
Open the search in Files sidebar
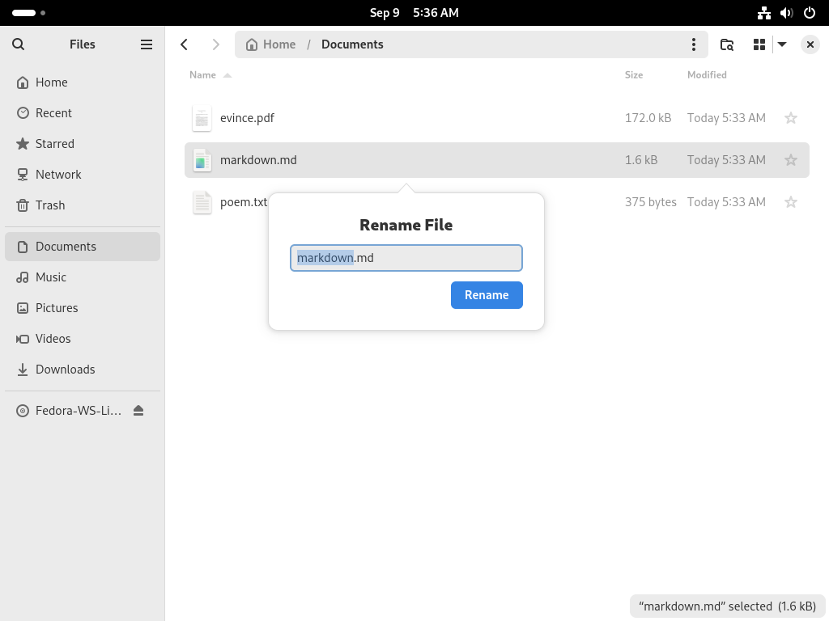[x=18, y=44]
